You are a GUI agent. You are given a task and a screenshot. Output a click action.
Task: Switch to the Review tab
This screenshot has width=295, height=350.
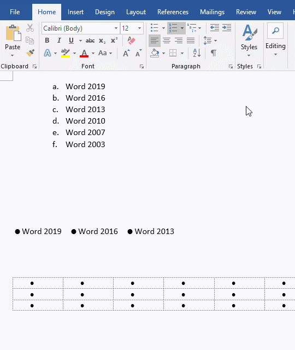tap(246, 12)
